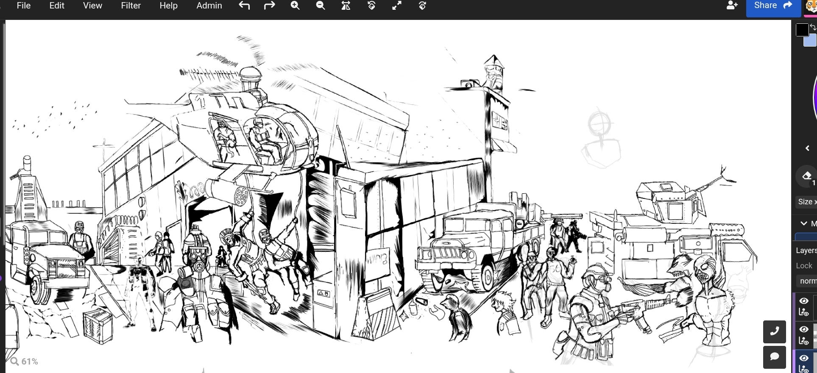Click the redo arrow icon
This screenshot has width=817, height=373.
click(x=270, y=6)
